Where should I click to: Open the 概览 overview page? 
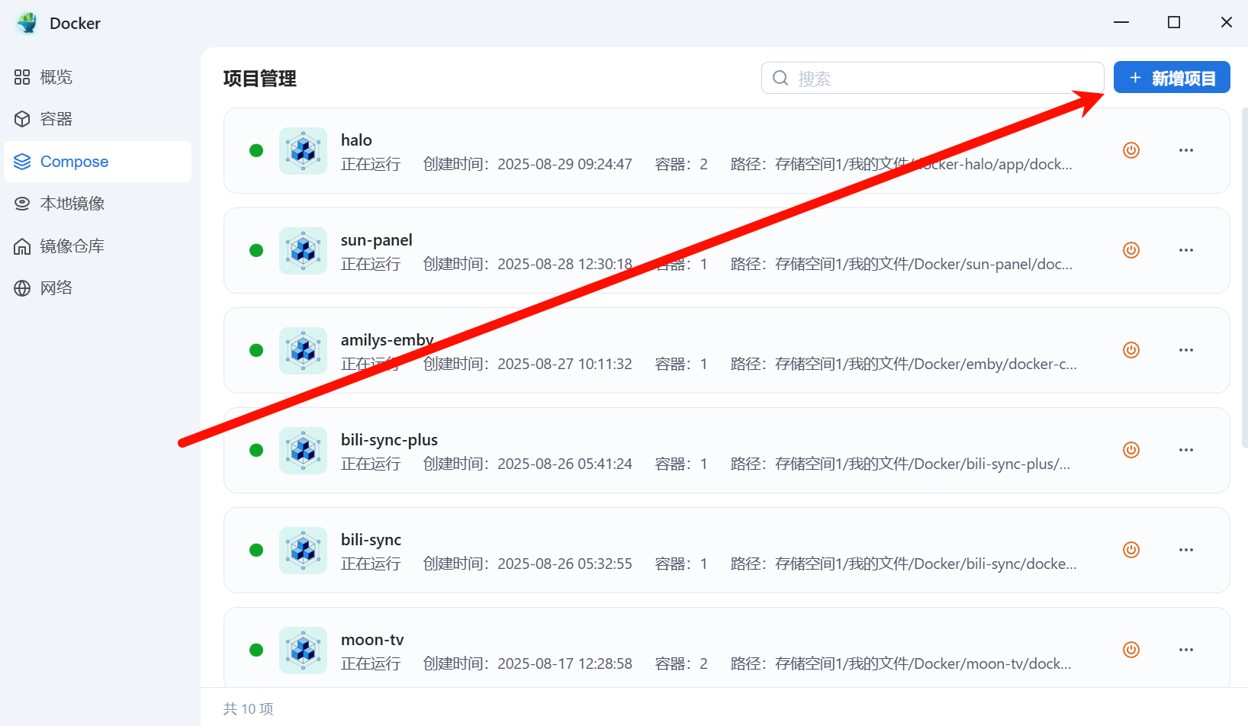tap(98, 77)
